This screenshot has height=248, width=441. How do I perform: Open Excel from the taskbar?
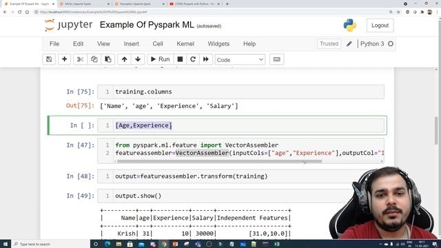point(277,244)
